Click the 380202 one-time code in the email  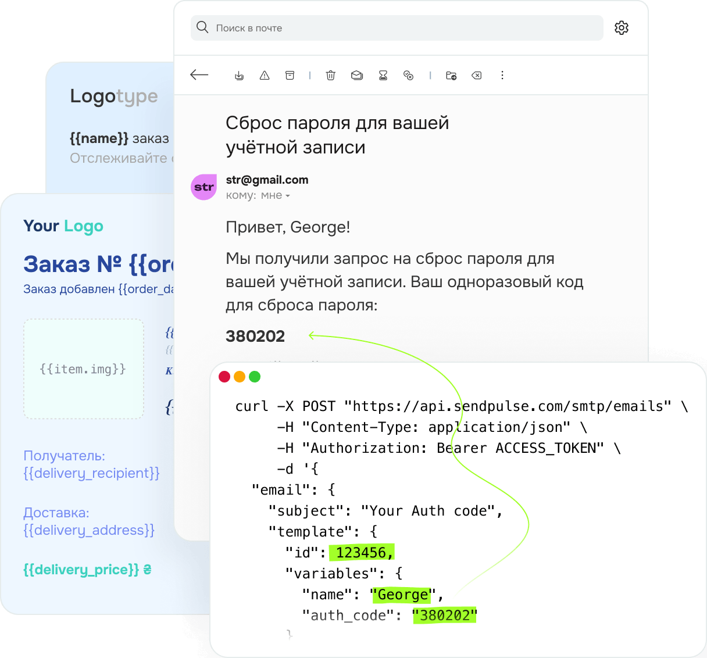(x=255, y=336)
